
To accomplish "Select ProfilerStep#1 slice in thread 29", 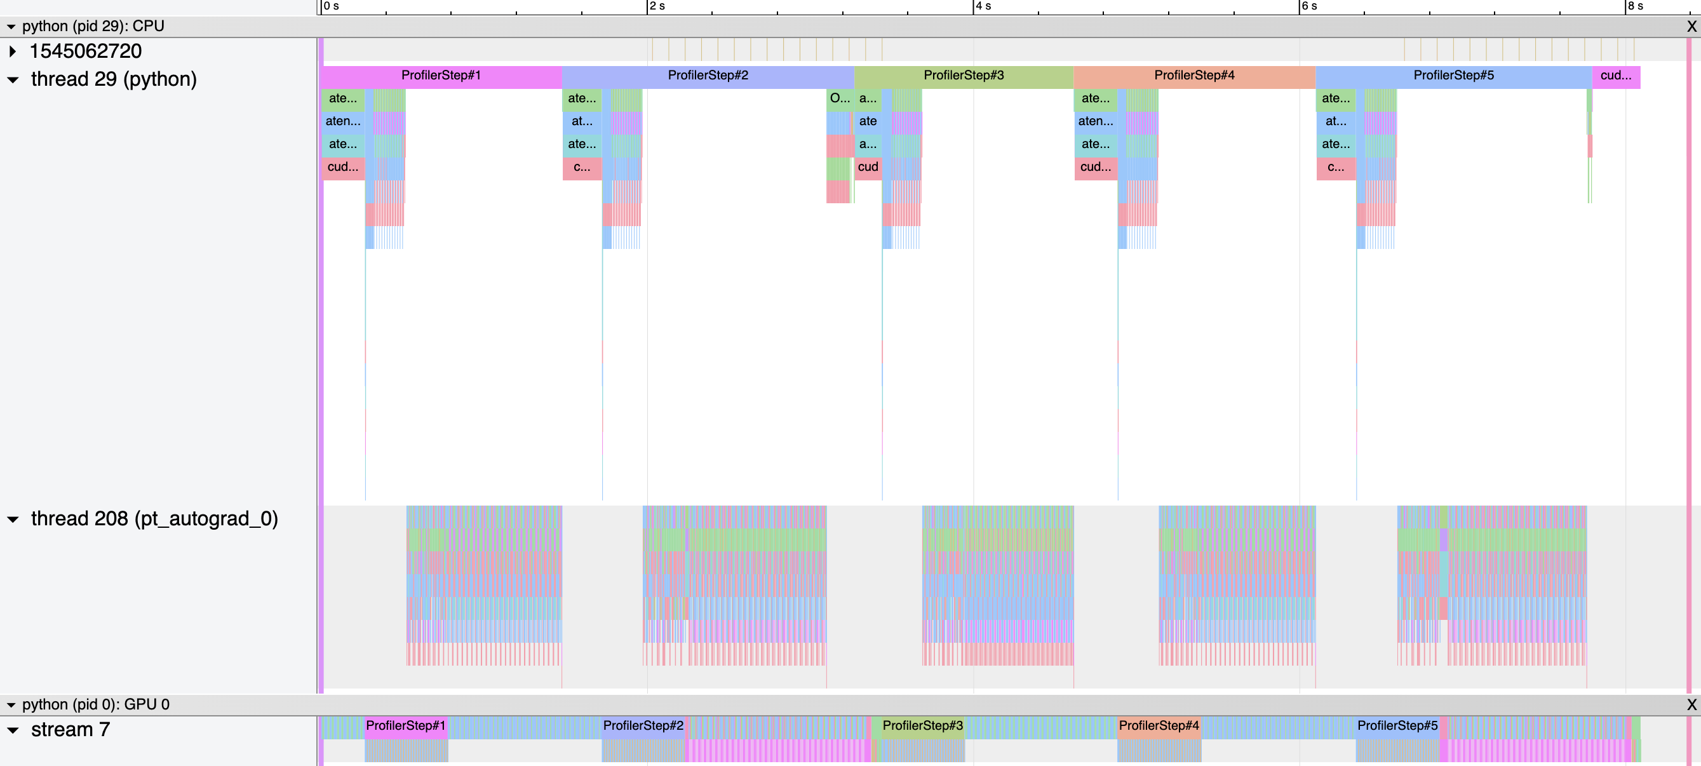I will pos(441,76).
